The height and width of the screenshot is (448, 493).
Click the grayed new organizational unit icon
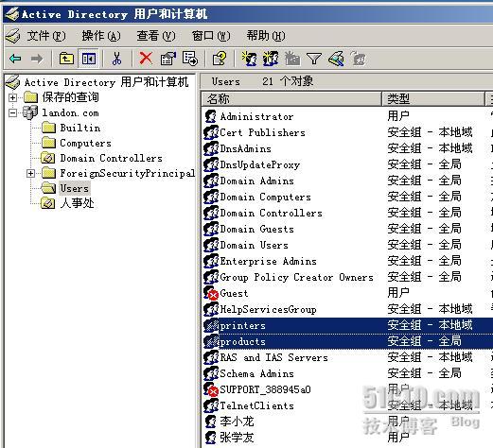point(292,59)
